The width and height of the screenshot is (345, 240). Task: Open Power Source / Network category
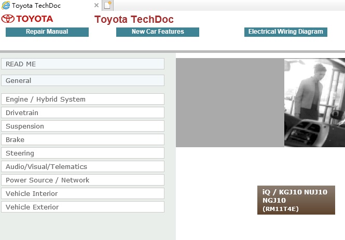tap(82, 180)
